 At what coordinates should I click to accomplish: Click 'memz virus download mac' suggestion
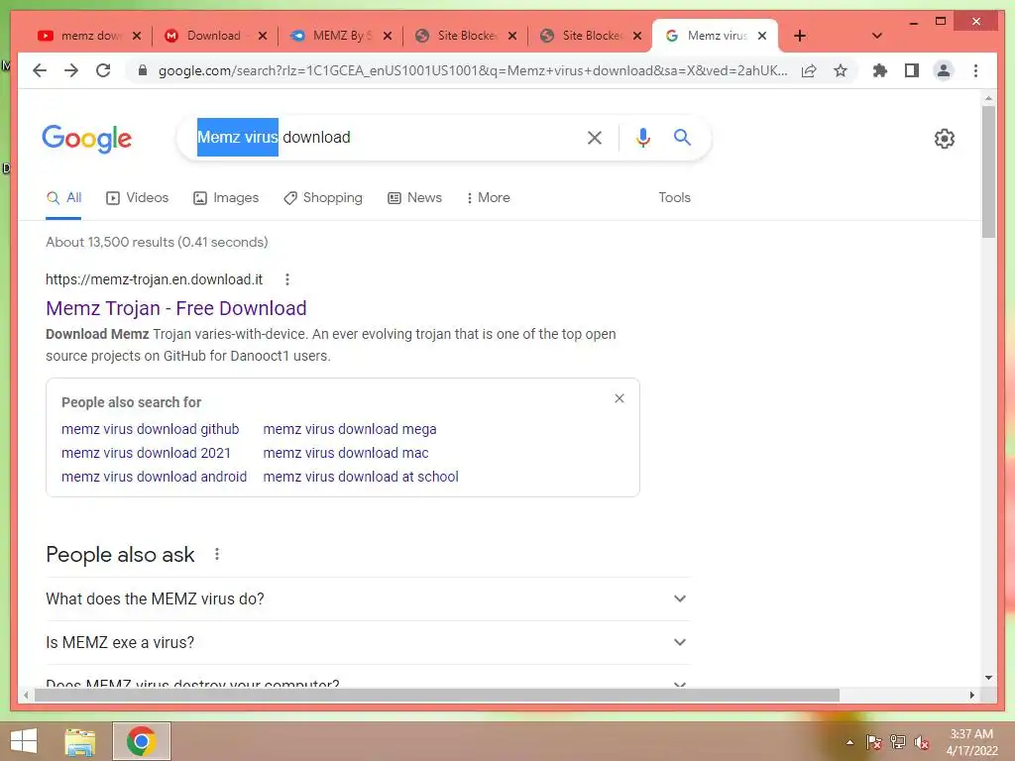pyautogui.click(x=346, y=453)
